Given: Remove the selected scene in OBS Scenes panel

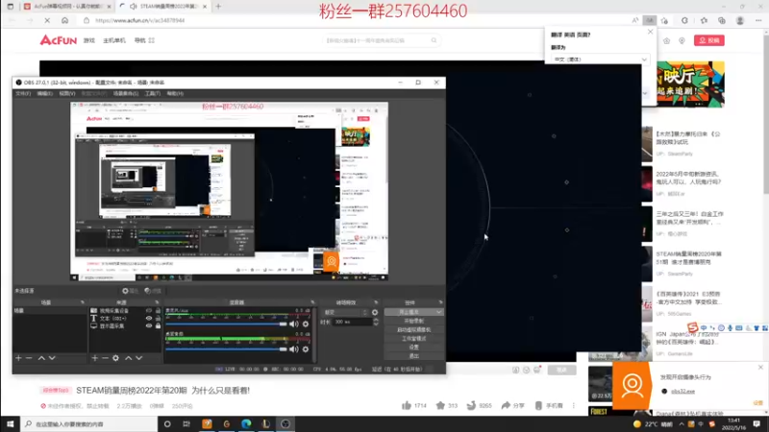Looking at the screenshot, I should point(29,358).
